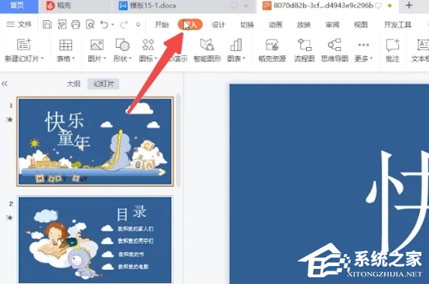
Task: Click the 图表 chart icon
Action: [x=236, y=45]
